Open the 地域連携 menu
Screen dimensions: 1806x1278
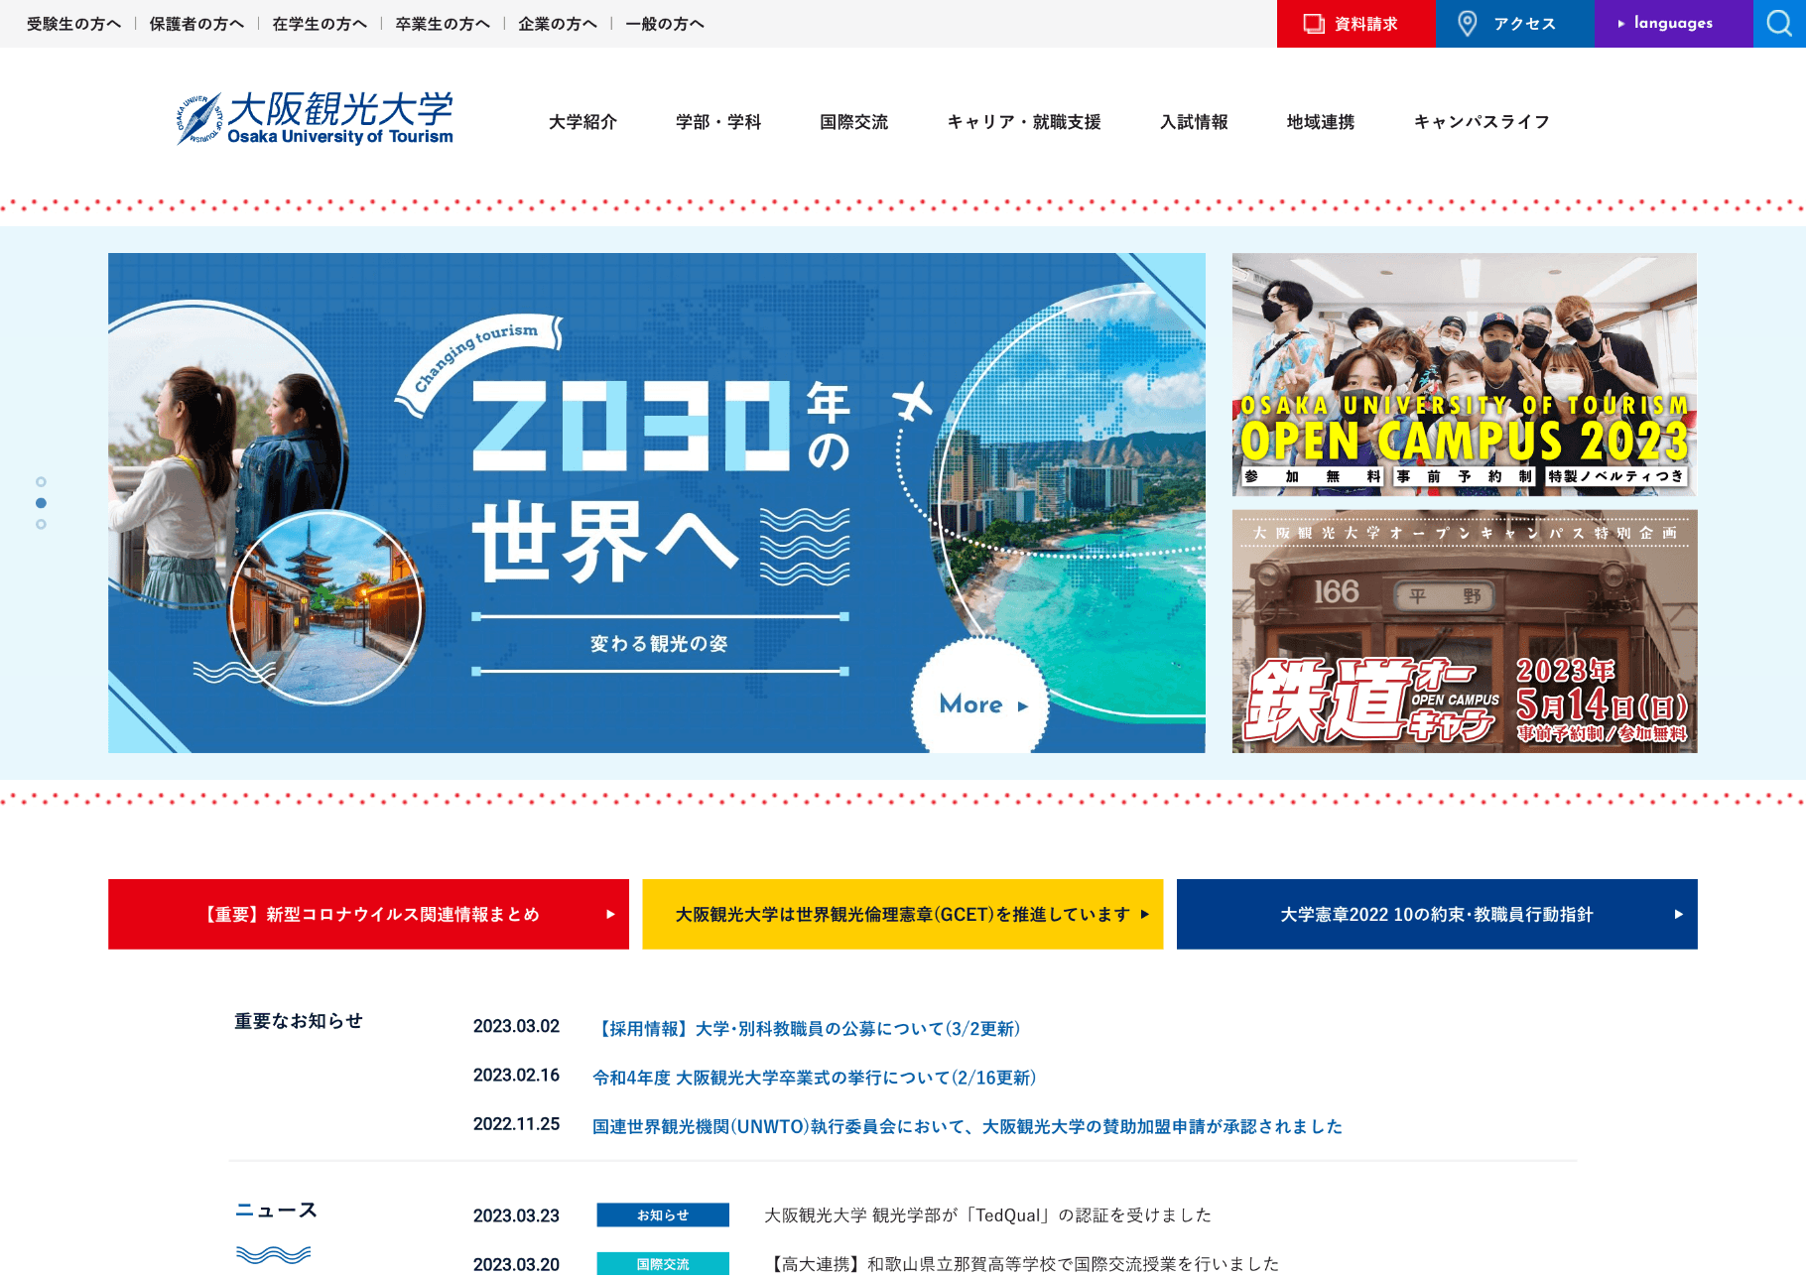[x=1321, y=122]
